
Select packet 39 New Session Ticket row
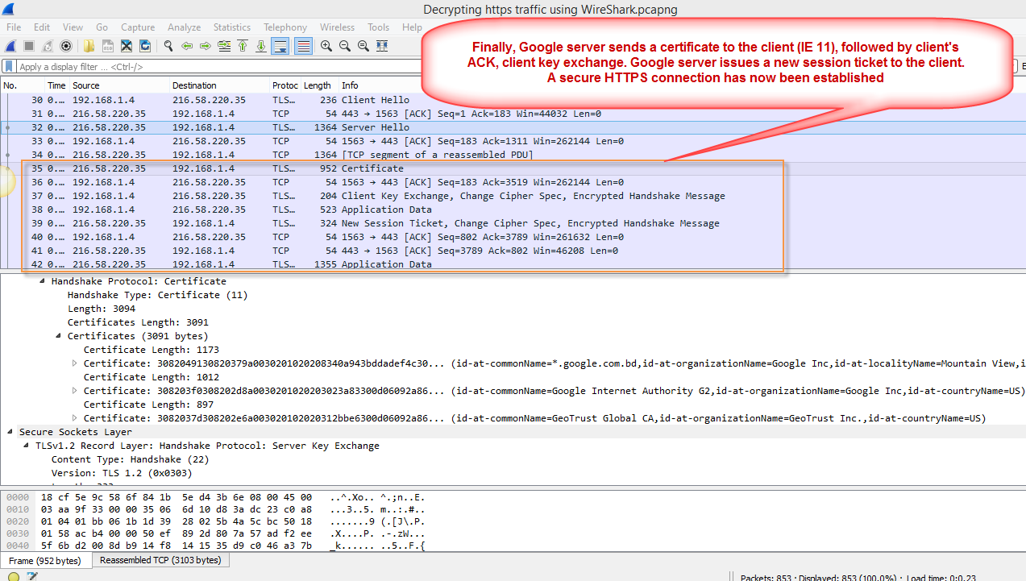(x=513, y=223)
